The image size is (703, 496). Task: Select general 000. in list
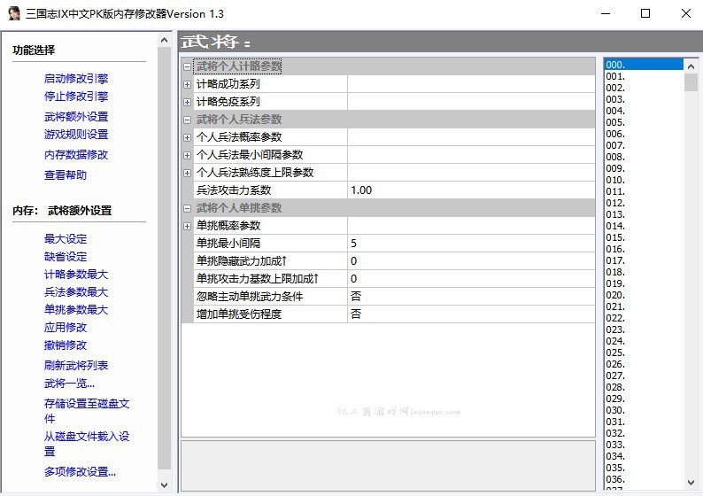644,65
